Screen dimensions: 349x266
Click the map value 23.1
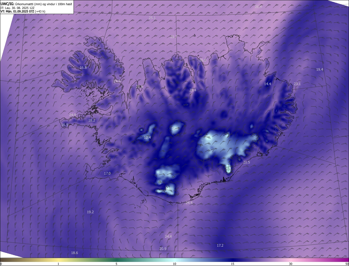click(x=297, y=84)
